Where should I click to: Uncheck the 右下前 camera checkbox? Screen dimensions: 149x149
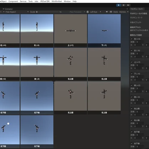click(132, 132)
